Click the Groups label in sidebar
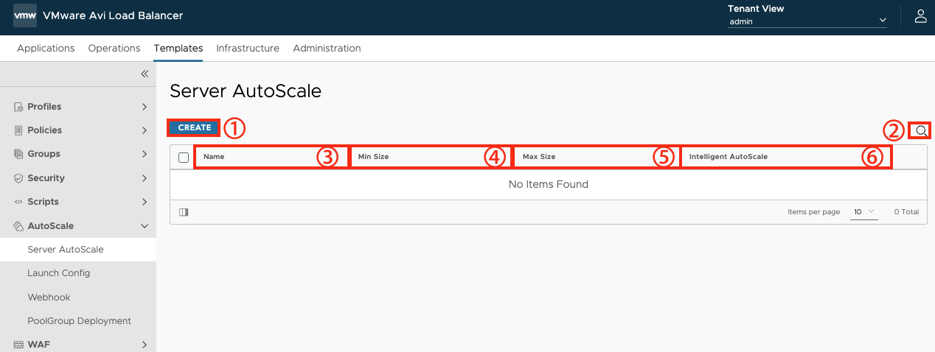This screenshot has height=352, width=935. click(x=44, y=154)
